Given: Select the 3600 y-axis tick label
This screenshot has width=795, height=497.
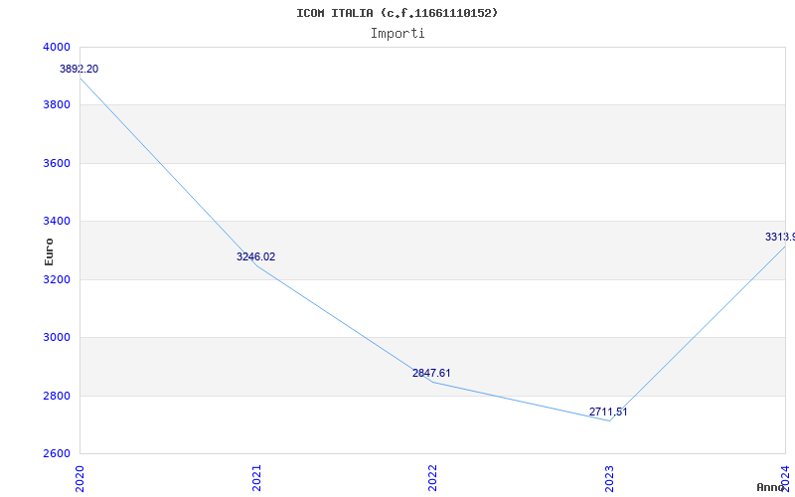Looking at the screenshot, I should [57, 163].
